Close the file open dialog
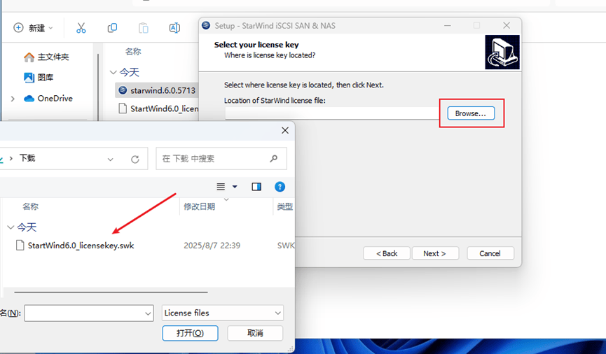 pos(285,131)
